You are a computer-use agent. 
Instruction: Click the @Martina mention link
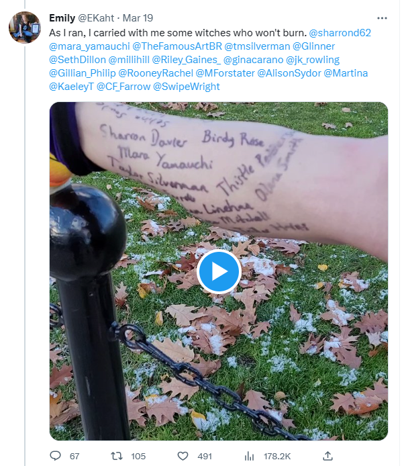point(346,73)
